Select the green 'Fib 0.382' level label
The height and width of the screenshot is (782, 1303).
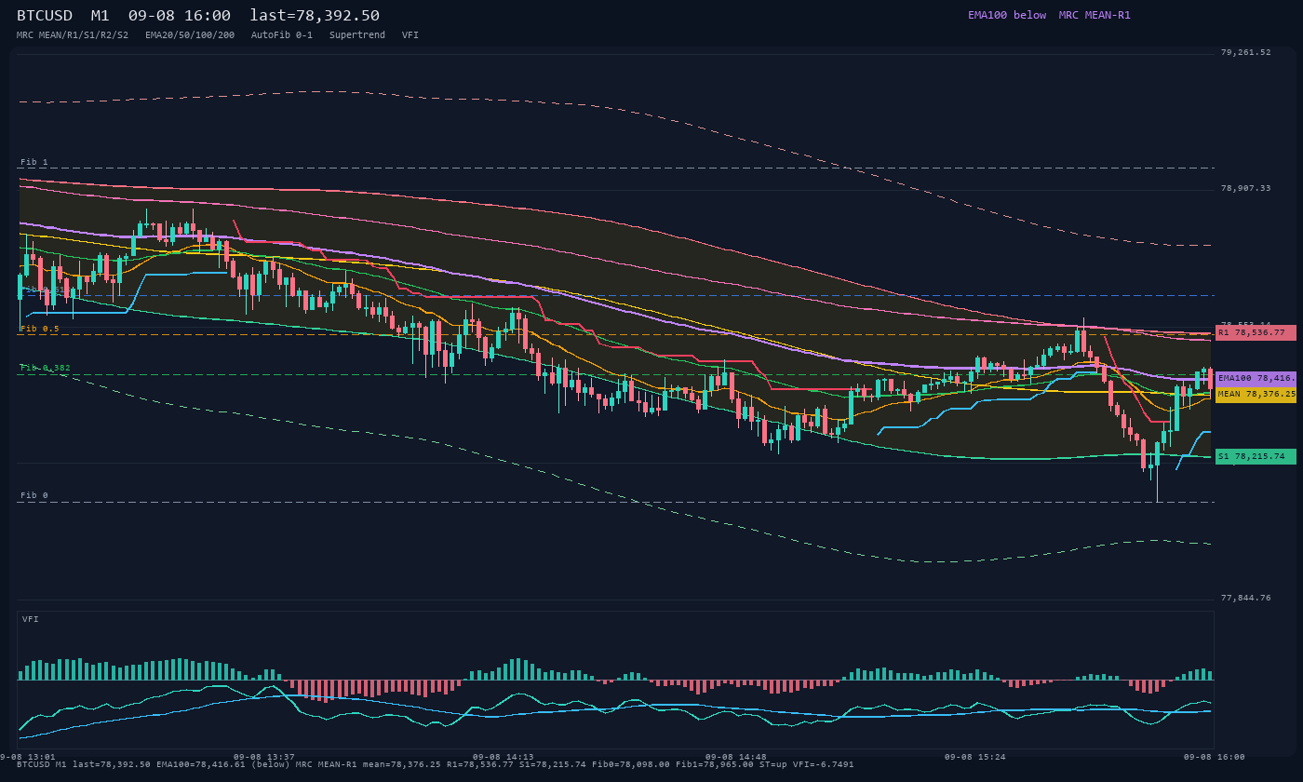coord(46,368)
